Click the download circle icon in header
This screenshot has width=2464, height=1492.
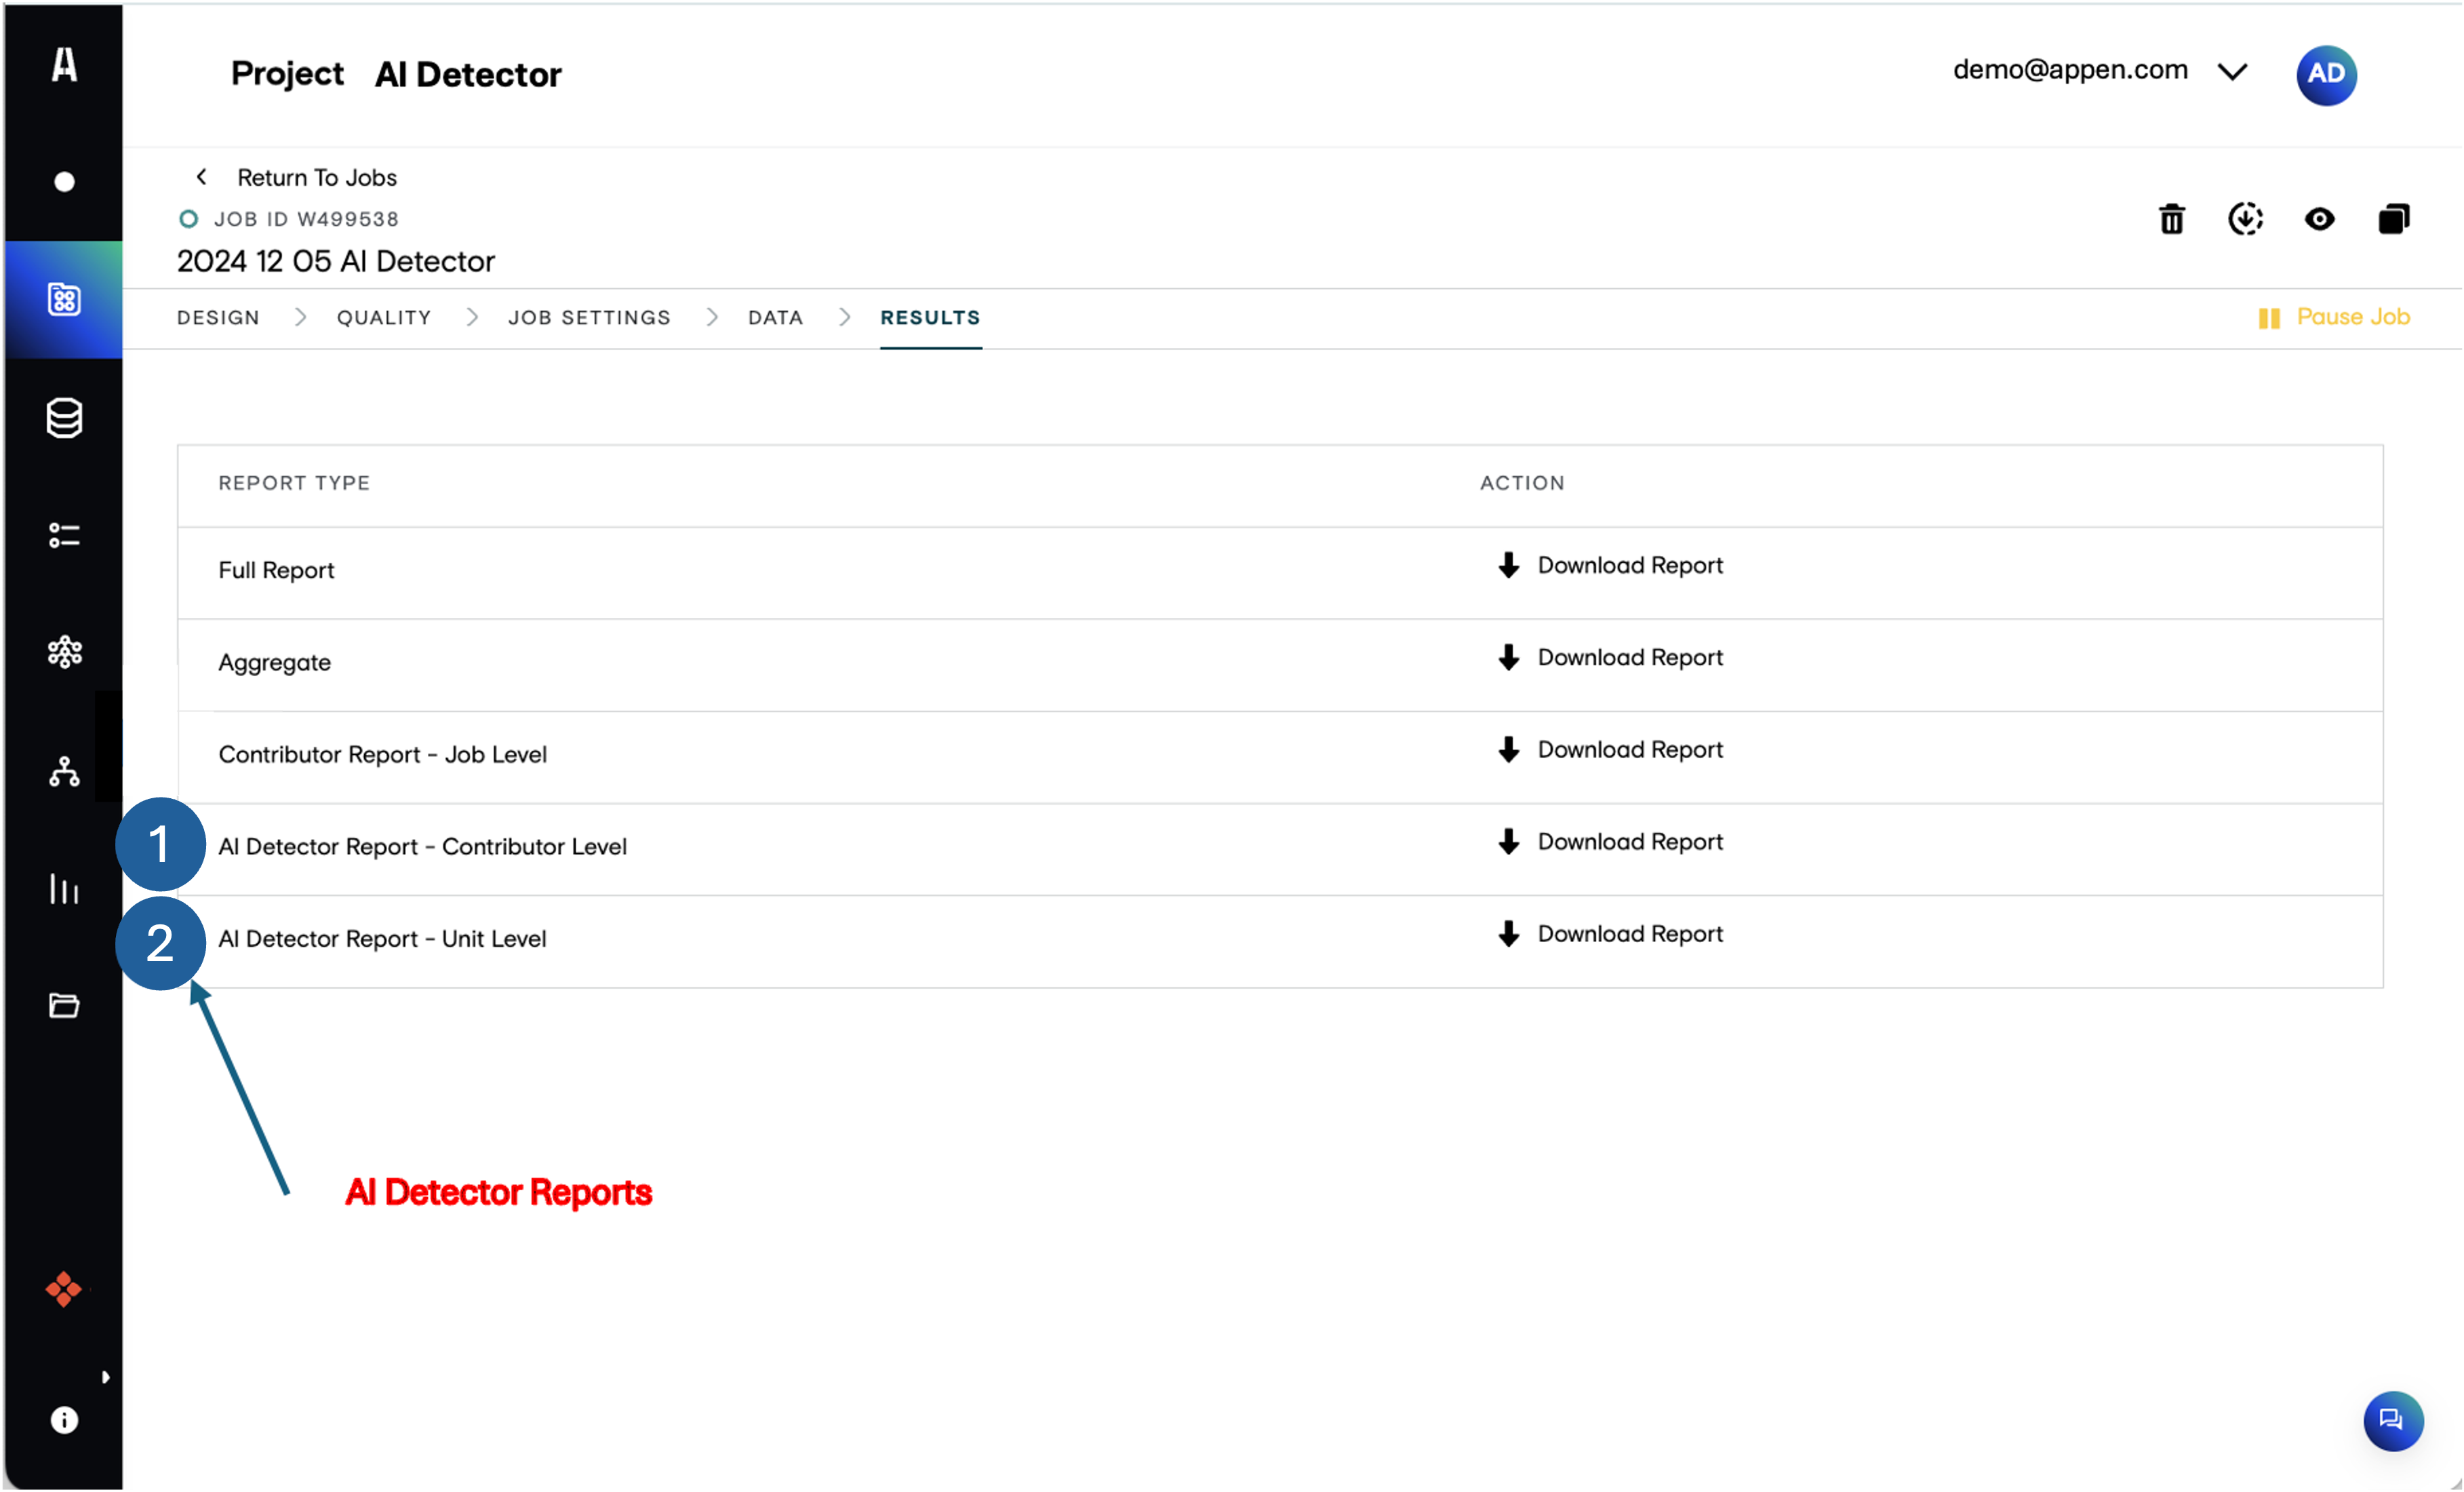pos(2245,219)
